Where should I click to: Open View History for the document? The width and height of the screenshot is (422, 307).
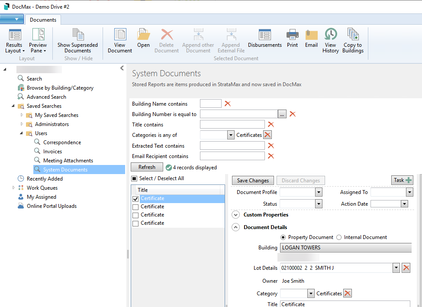[x=330, y=41]
